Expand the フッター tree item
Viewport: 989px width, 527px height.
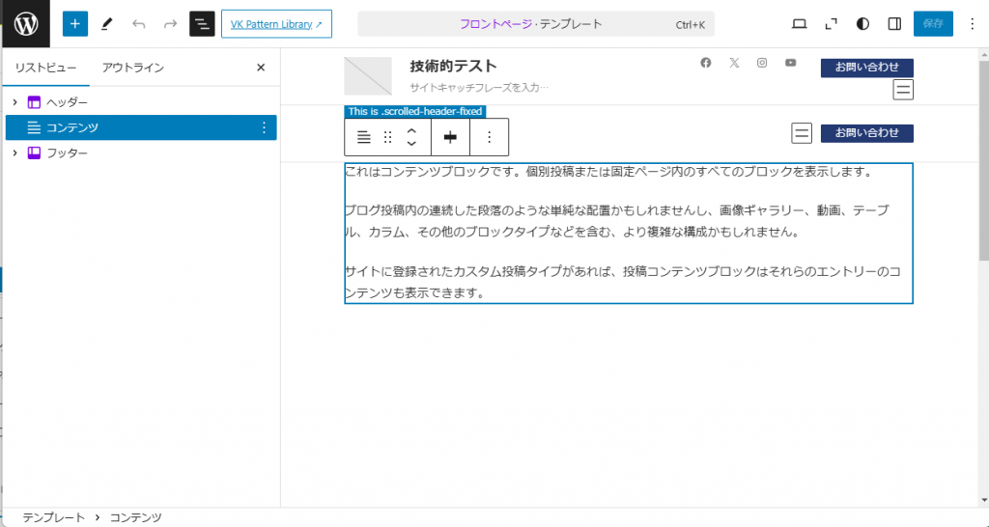tap(14, 153)
